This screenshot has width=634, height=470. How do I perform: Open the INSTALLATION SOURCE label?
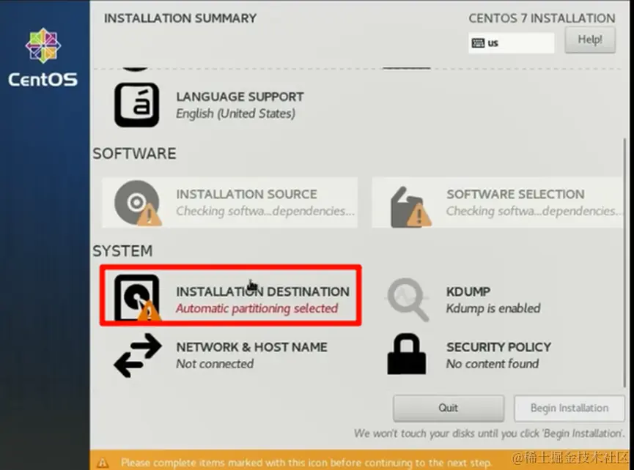pyautogui.click(x=246, y=194)
